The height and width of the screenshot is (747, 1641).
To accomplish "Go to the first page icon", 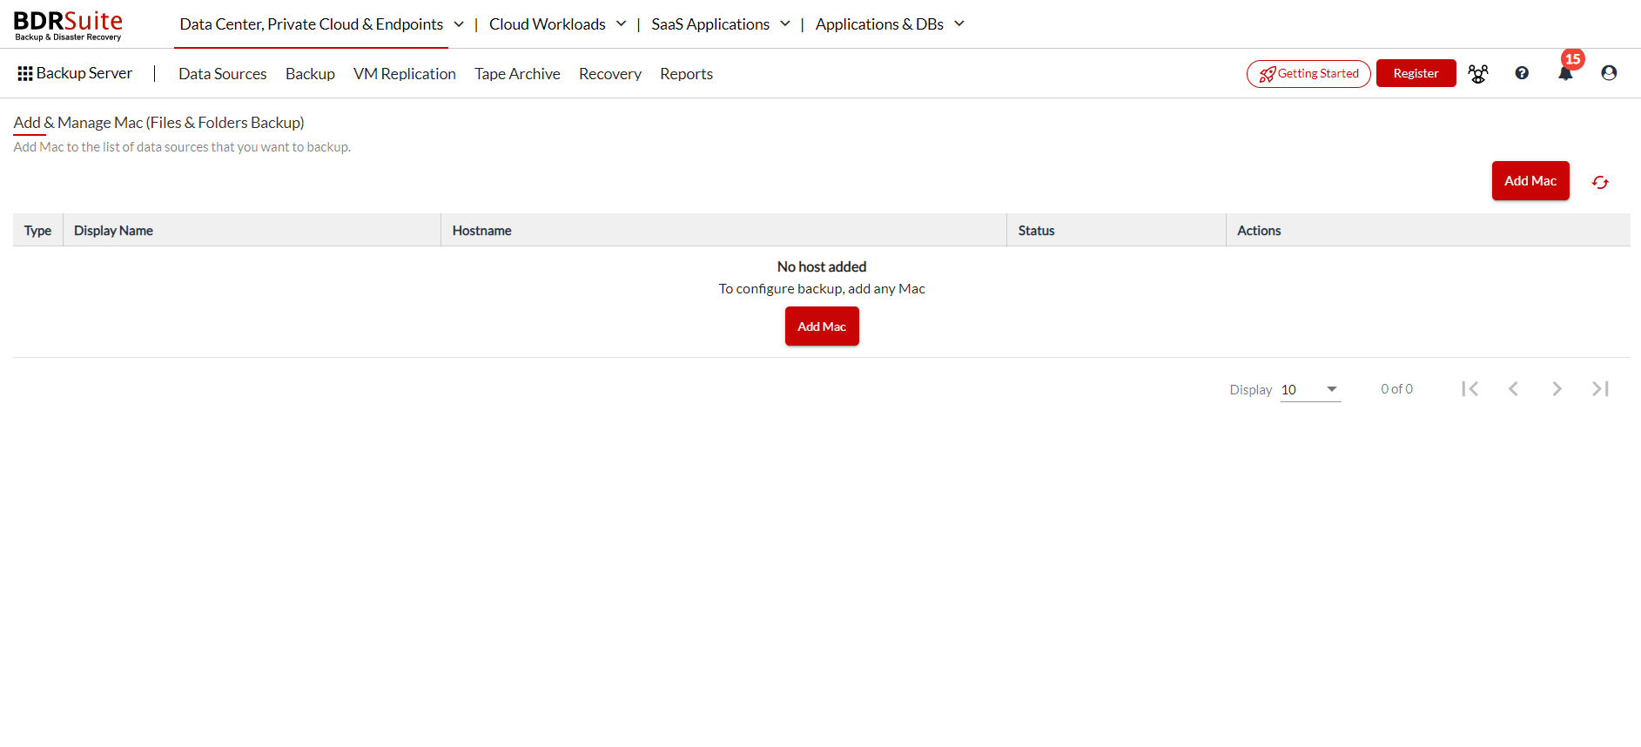I will (1470, 389).
